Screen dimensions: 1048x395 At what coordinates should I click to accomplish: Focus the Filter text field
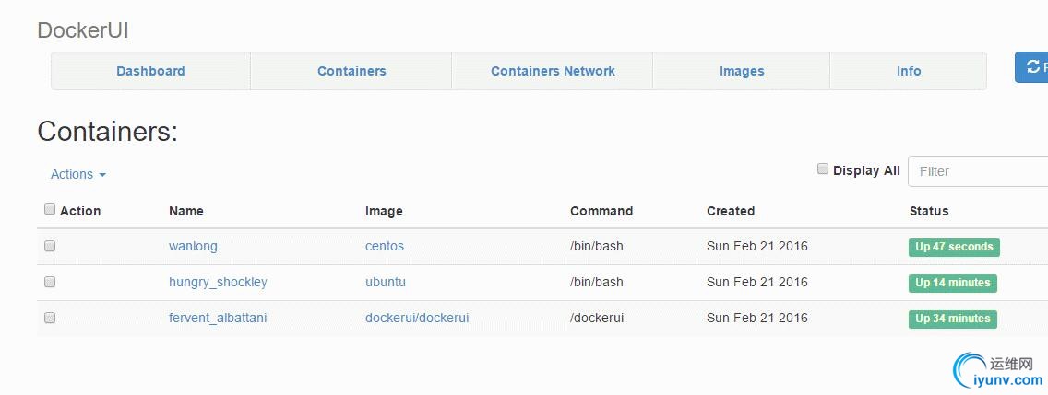[978, 171]
